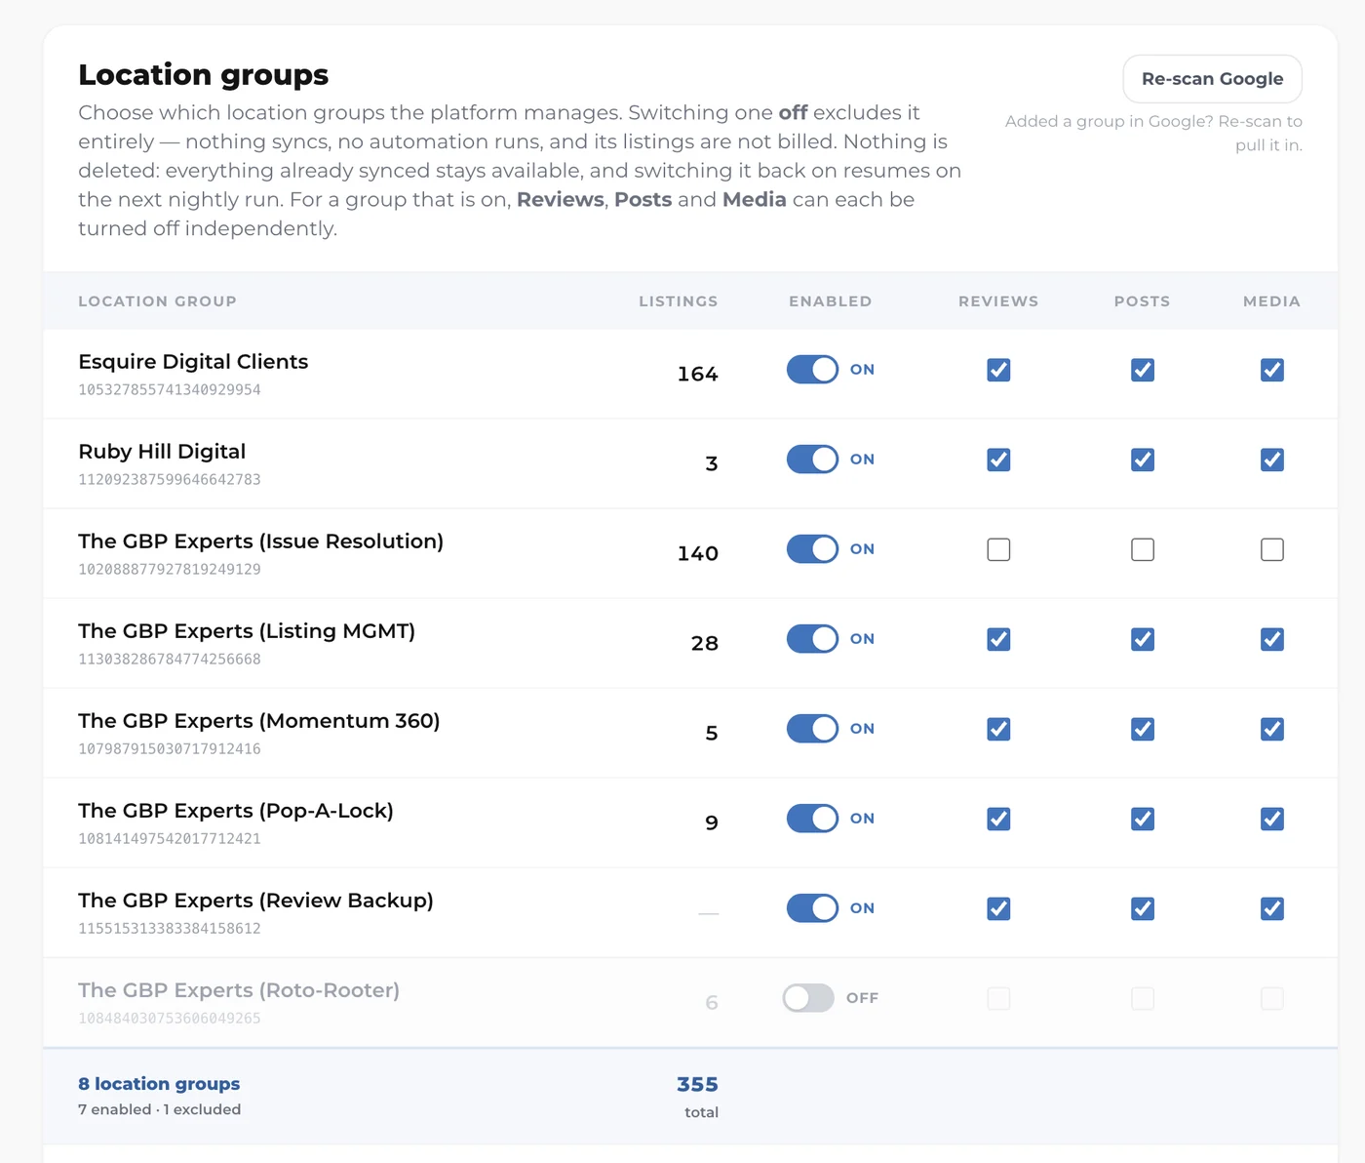Switch off The GBP Experts (Review Backup) toggle
Image resolution: width=1365 pixels, height=1163 pixels.
pyautogui.click(x=812, y=908)
